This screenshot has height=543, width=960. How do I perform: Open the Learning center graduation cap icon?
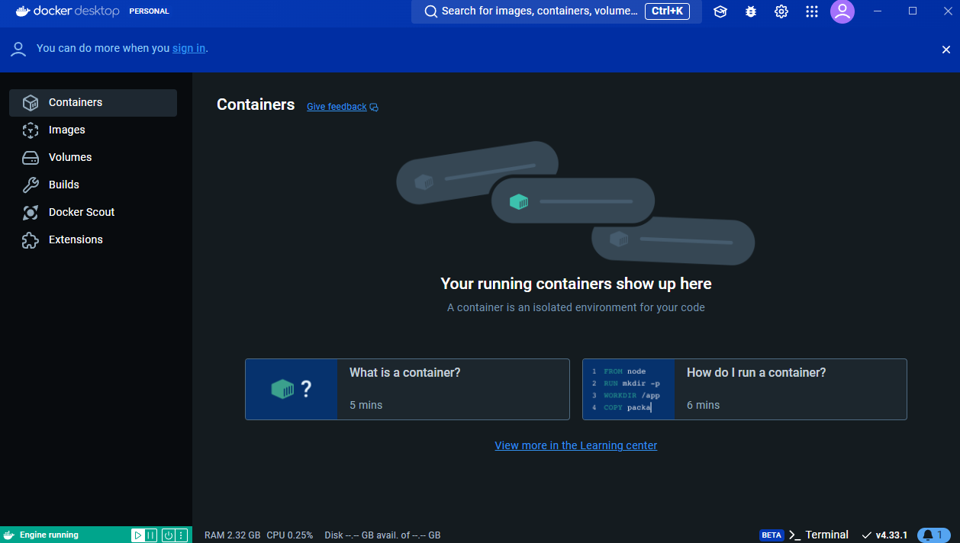[720, 11]
